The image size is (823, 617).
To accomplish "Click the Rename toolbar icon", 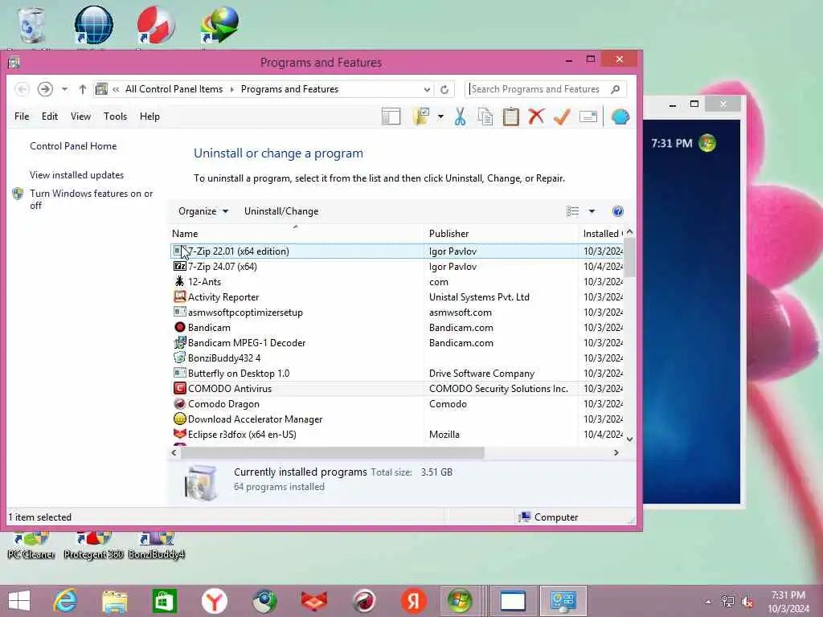I will (588, 116).
